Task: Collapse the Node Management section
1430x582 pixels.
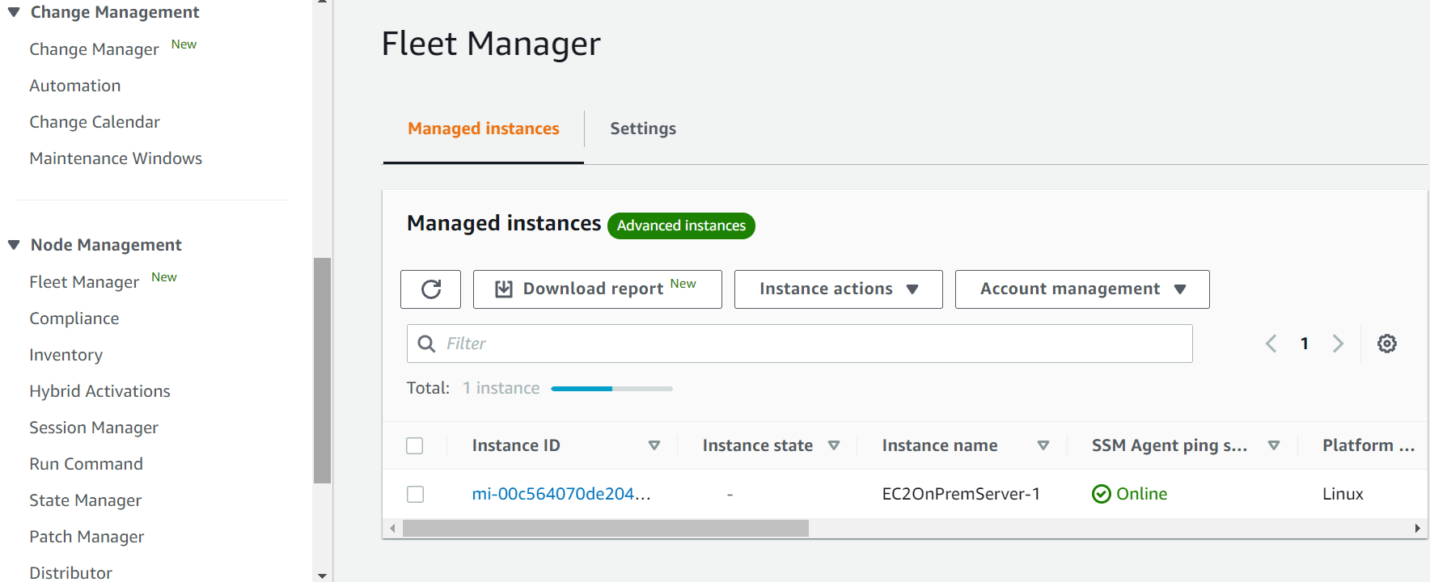Action: pos(14,245)
